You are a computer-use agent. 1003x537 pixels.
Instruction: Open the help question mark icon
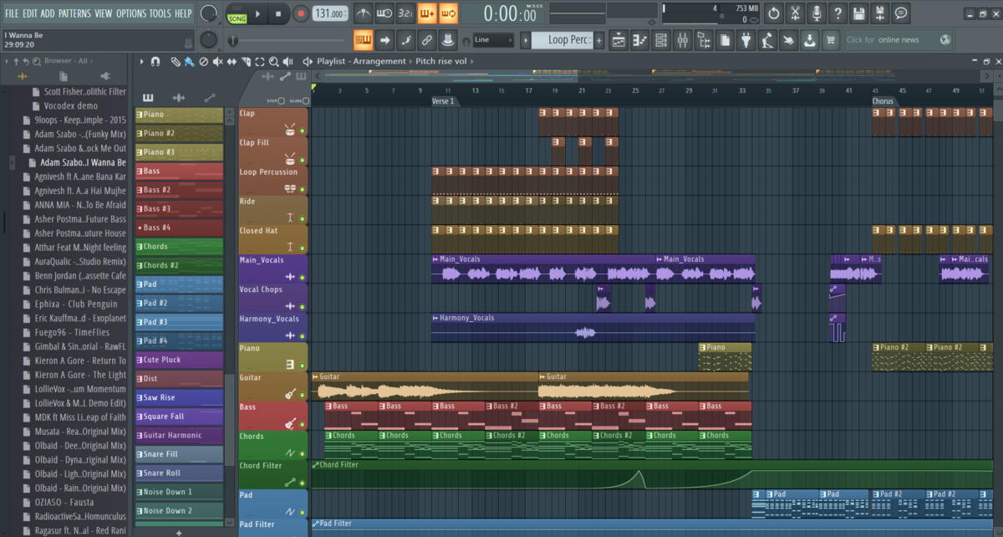pos(838,13)
